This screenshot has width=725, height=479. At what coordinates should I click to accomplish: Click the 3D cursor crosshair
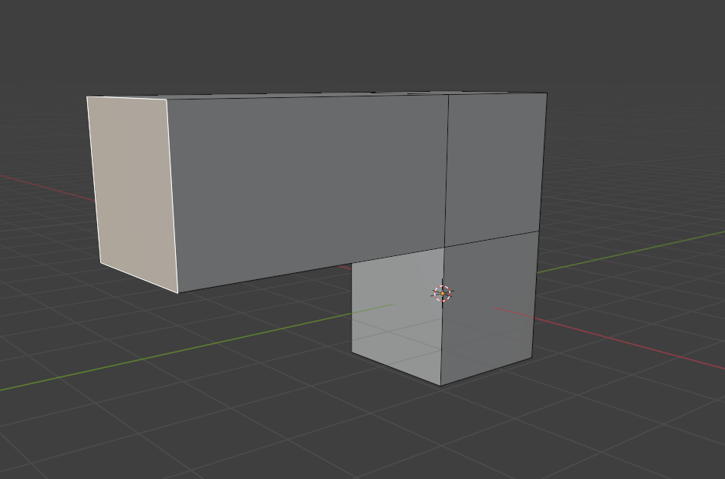coord(443,293)
